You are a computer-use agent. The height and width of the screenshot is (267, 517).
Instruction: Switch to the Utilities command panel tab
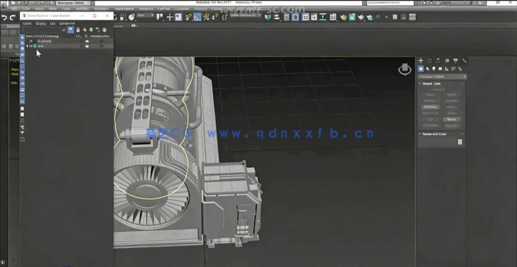point(465,61)
